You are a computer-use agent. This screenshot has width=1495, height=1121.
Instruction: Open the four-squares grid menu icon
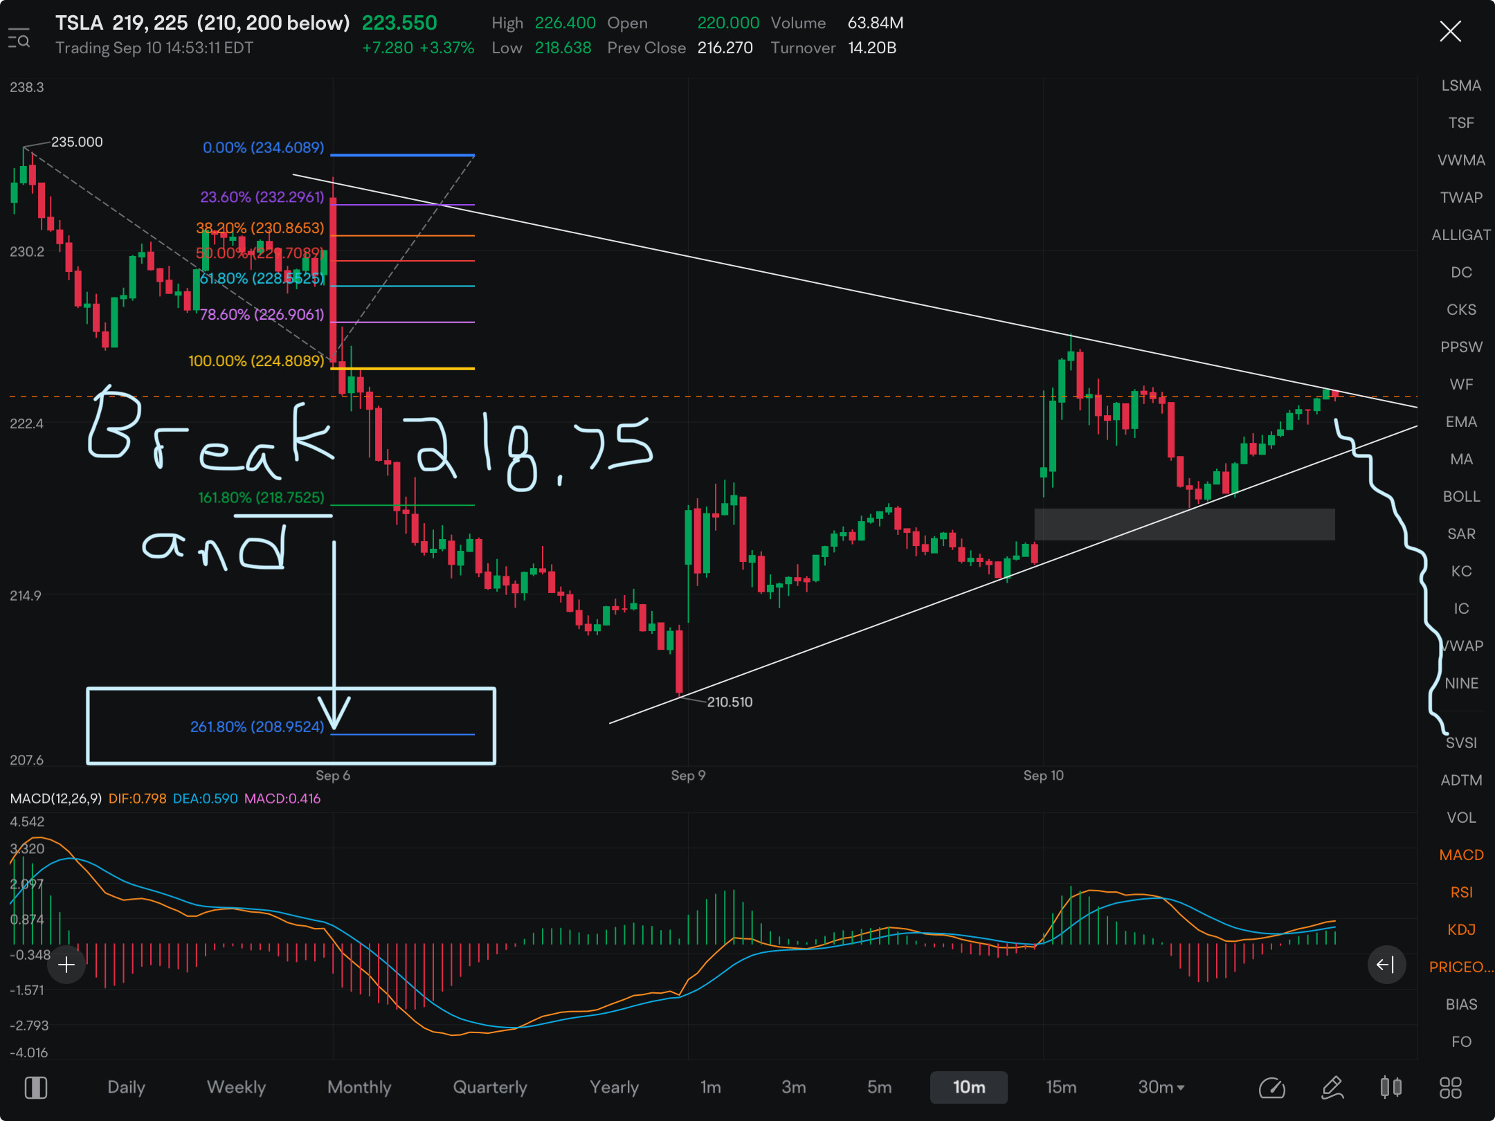[x=1450, y=1087]
